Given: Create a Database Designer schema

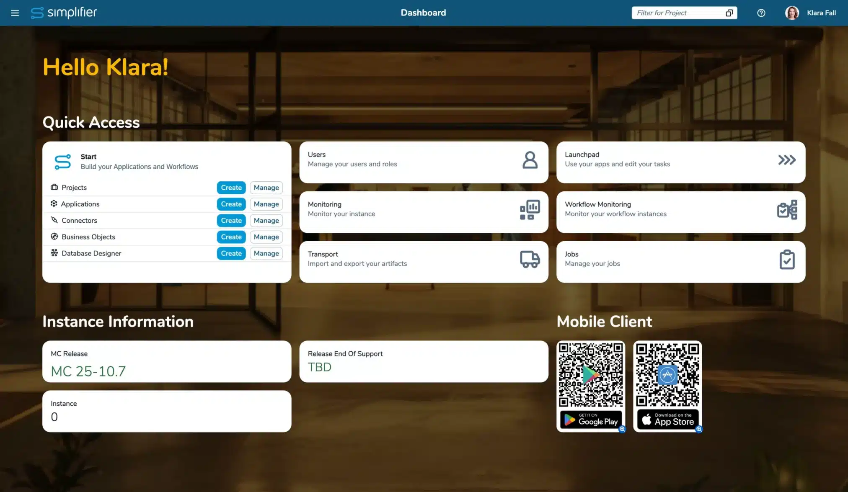Looking at the screenshot, I should (231, 253).
